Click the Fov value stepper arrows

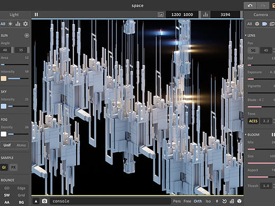tap(273, 50)
